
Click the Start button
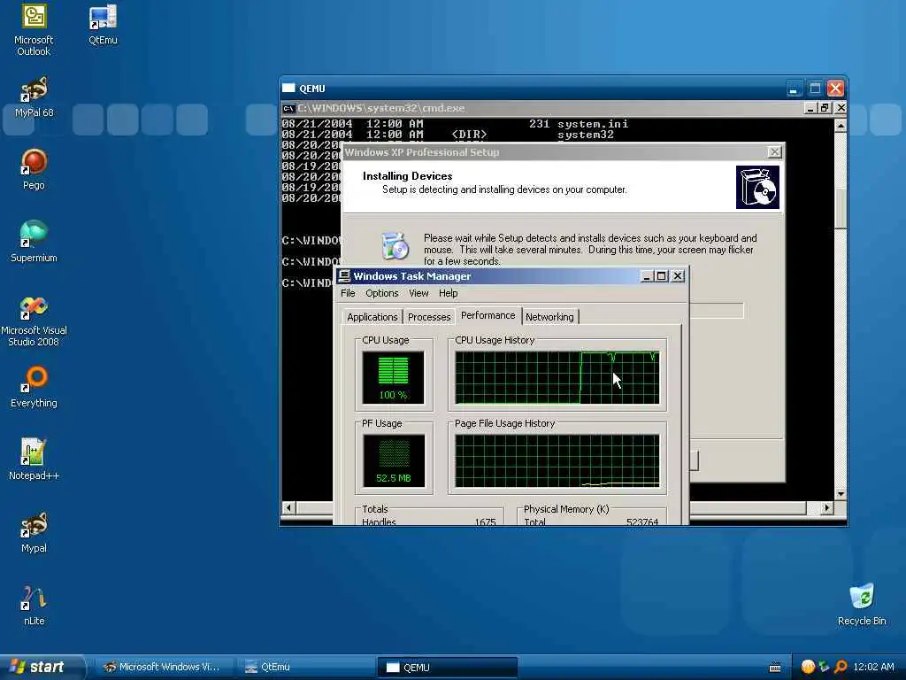click(41, 667)
